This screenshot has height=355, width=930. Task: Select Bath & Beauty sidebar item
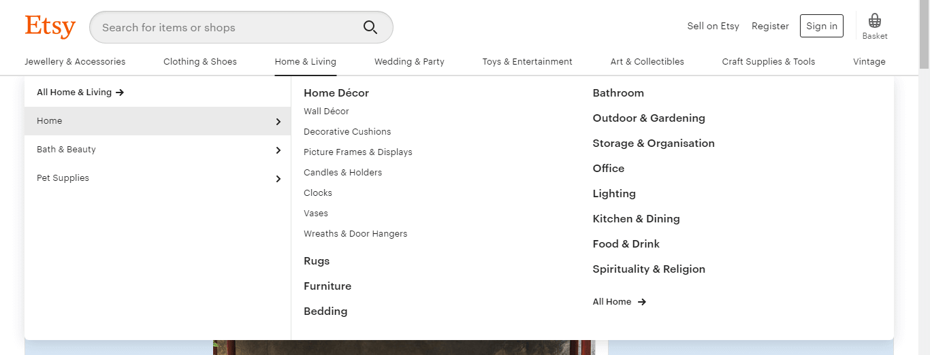(158, 150)
